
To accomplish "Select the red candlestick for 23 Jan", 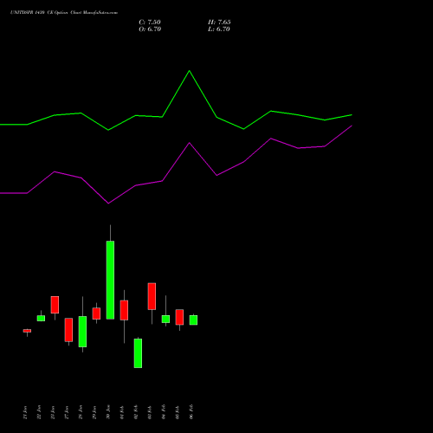I will [x=55, y=305].
